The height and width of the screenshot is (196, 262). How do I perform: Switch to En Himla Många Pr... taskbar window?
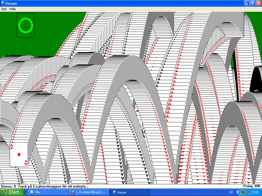coord(89,192)
